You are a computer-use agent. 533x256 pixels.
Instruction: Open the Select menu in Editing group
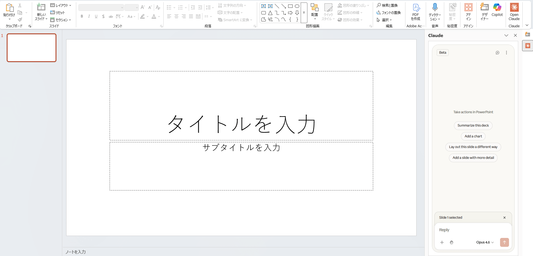[384, 20]
